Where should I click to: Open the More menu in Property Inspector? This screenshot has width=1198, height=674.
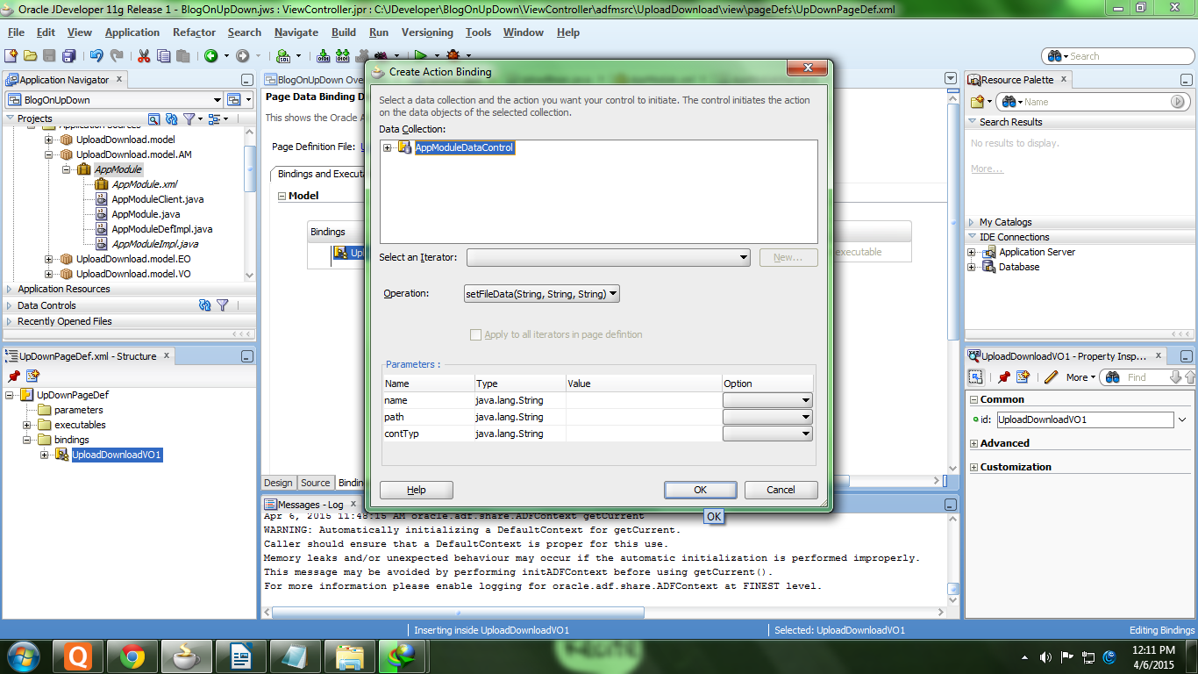point(1081,377)
